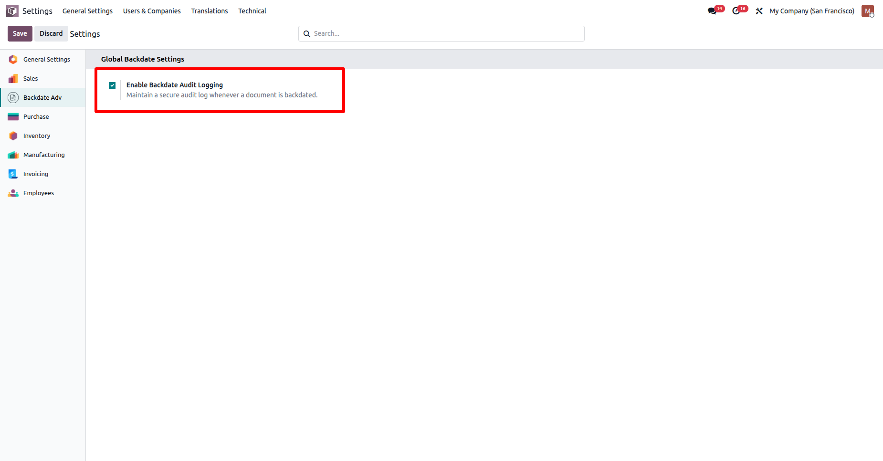The image size is (883, 461).
Task: Click the Global Backdate Settings heading
Action: coord(143,59)
